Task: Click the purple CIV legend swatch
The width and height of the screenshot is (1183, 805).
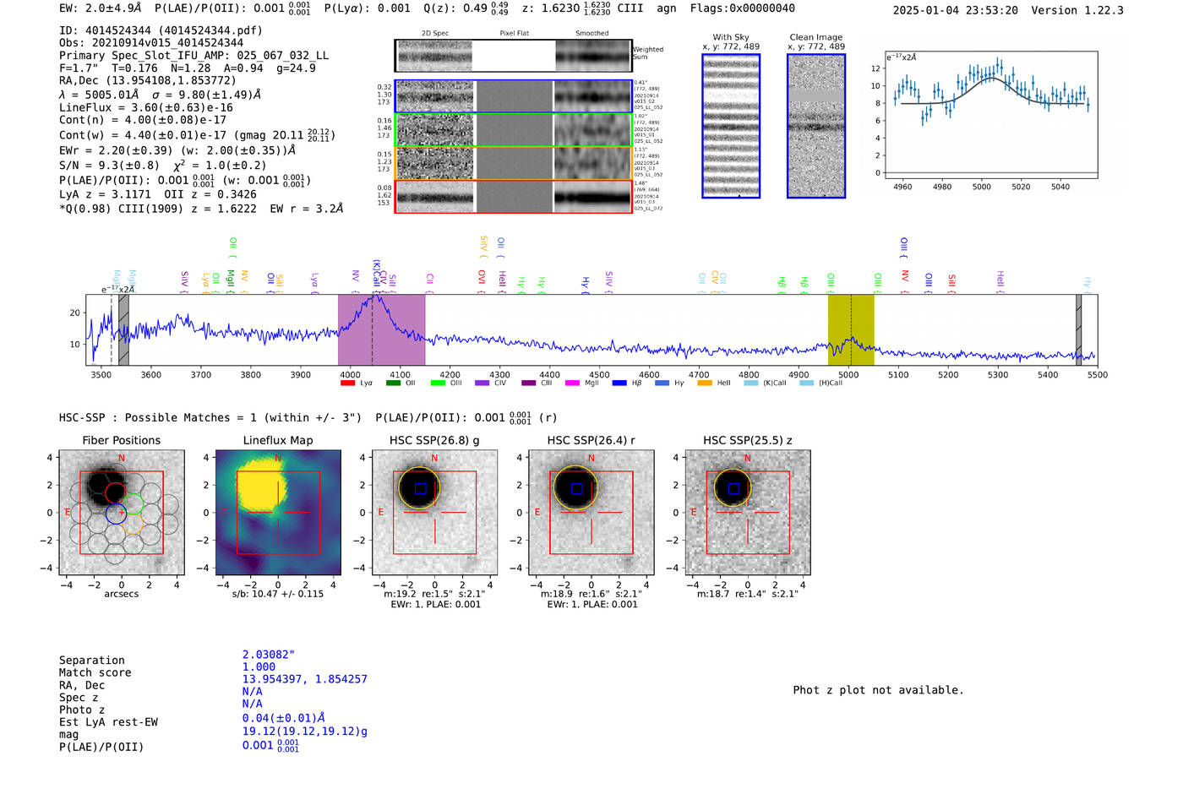Action: click(x=482, y=383)
